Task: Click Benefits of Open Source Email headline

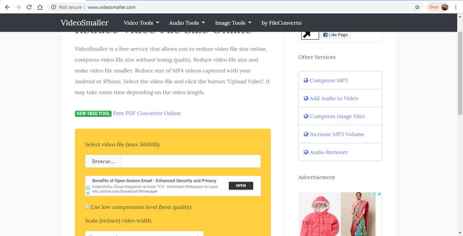Action: click(154, 181)
